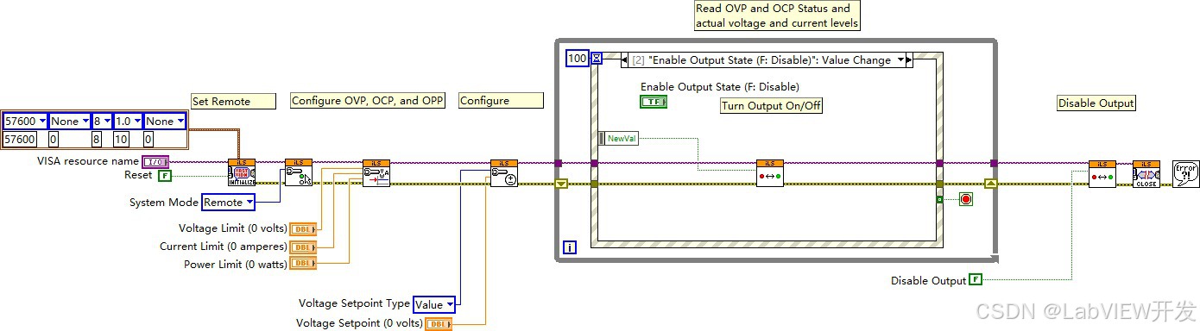The height and width of the screenshot is (331, 1200).
Task: Select the Configure OVP OCP OPP VI node
Action: (x=376, y=173)
